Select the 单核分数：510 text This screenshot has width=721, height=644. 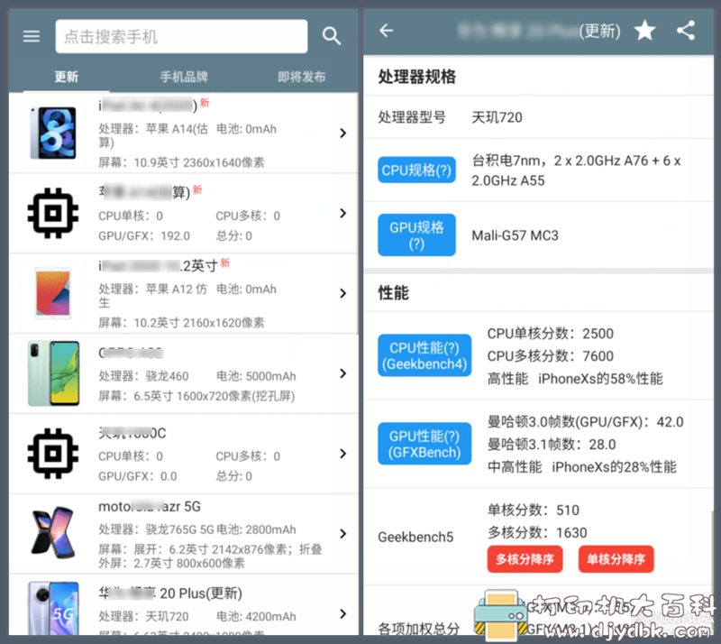[x=534, y=510]
